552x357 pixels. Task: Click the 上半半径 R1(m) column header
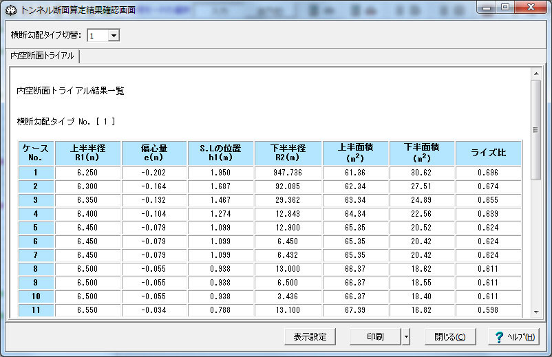pyautogui.click(x=87, y=153)
